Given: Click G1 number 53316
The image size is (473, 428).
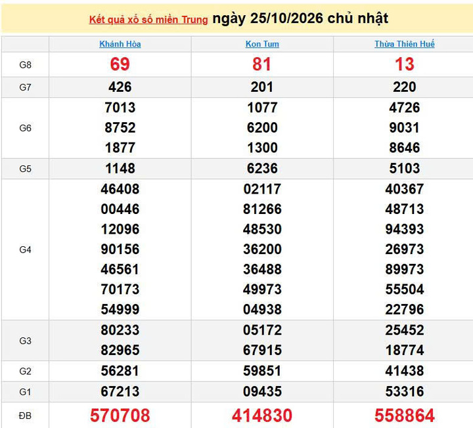Looking at the screenshot, I should pyautogui.click(x=405, y=392).
